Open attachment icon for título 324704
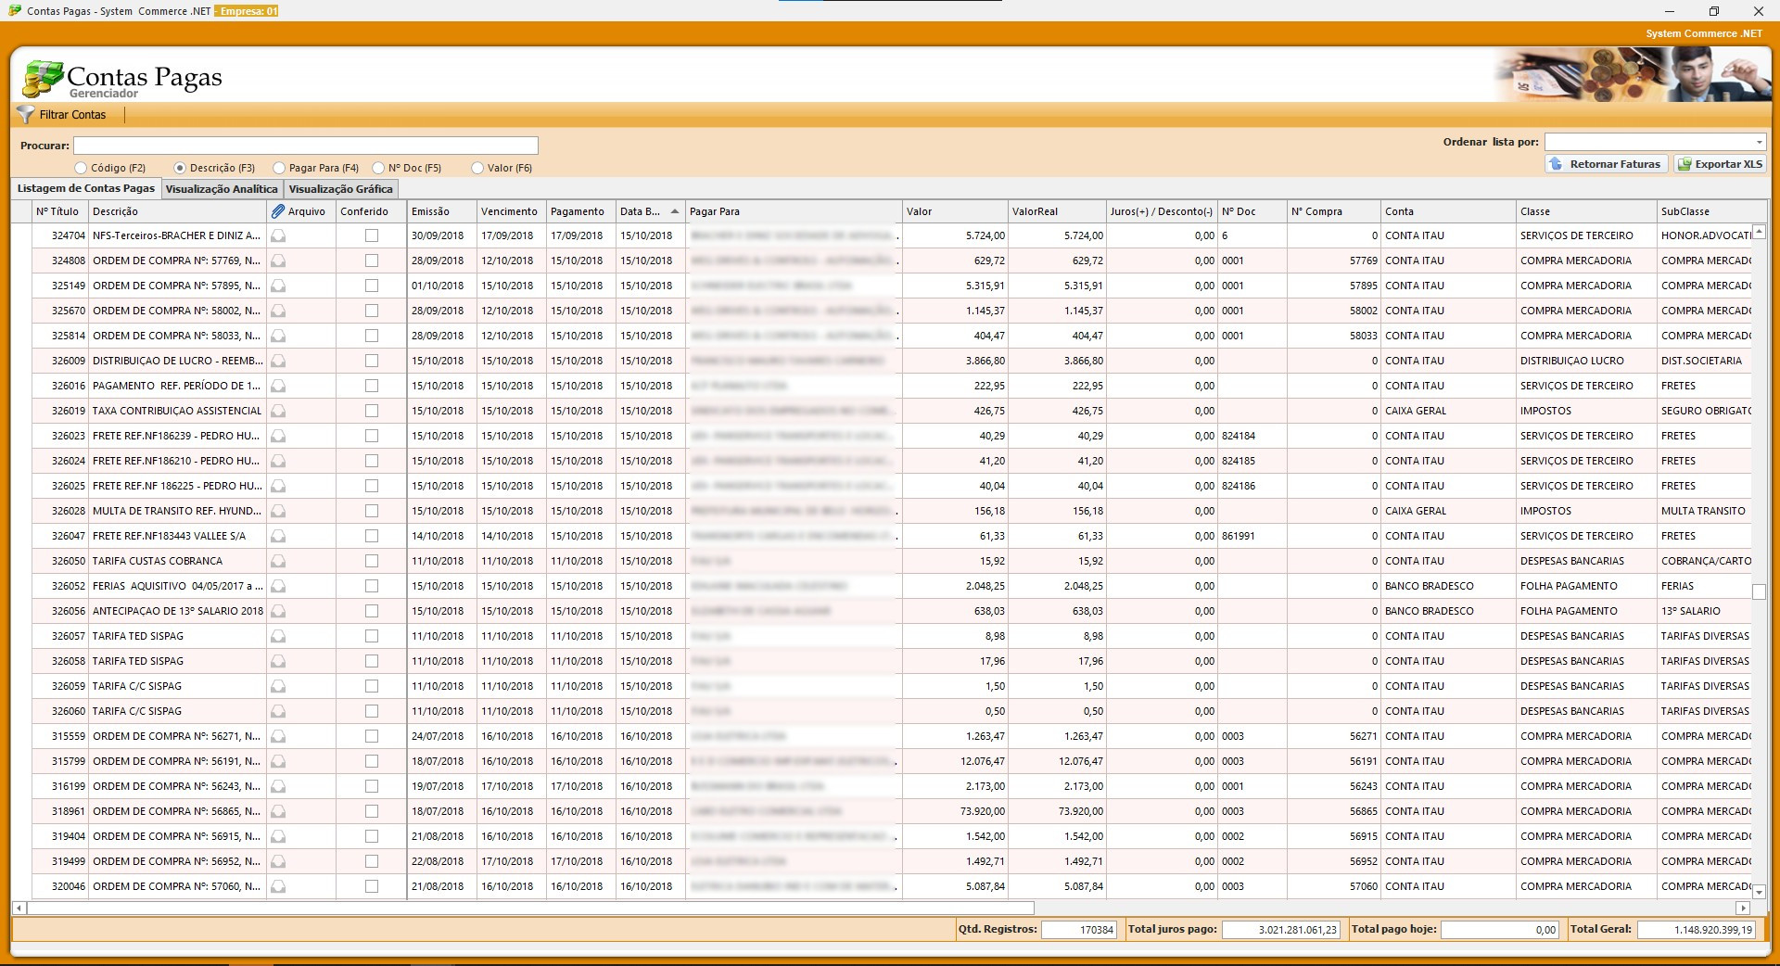This screenshot has width=1780, height=966. tap(278, 236)
